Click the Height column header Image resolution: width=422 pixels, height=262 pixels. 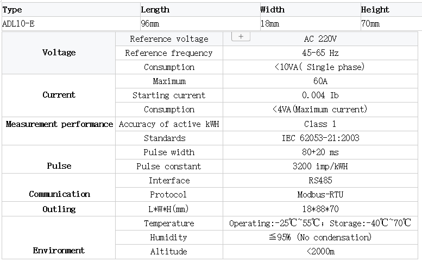click(375, 10)
